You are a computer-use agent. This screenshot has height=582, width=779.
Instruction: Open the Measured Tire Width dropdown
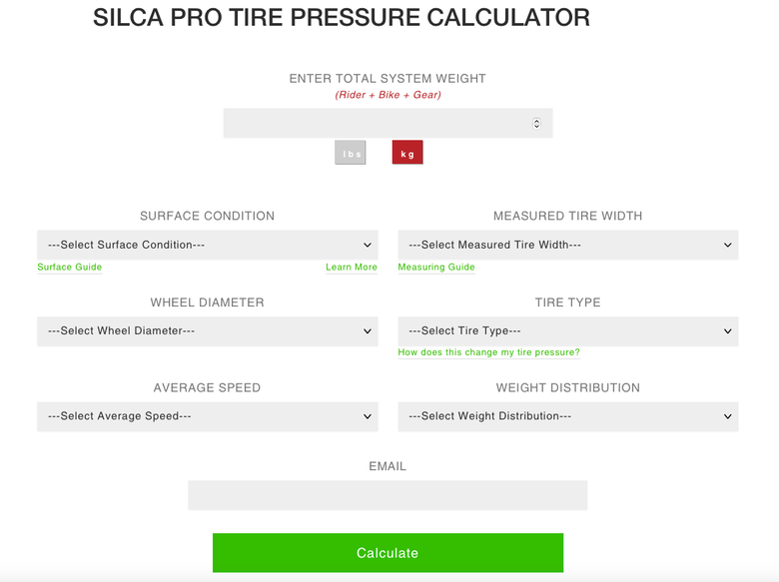568,245
